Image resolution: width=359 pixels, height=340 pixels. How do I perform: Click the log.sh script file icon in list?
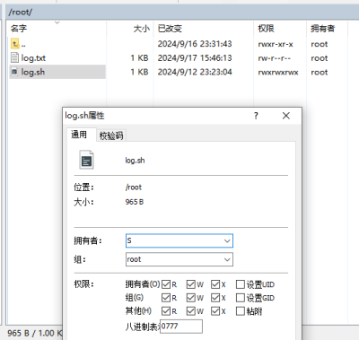point(14,72)
